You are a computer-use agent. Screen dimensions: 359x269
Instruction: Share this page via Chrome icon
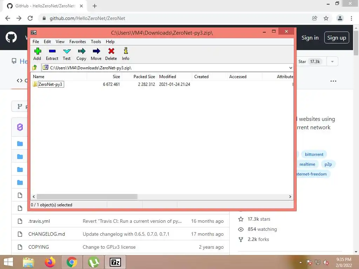[x=315, y=18]
